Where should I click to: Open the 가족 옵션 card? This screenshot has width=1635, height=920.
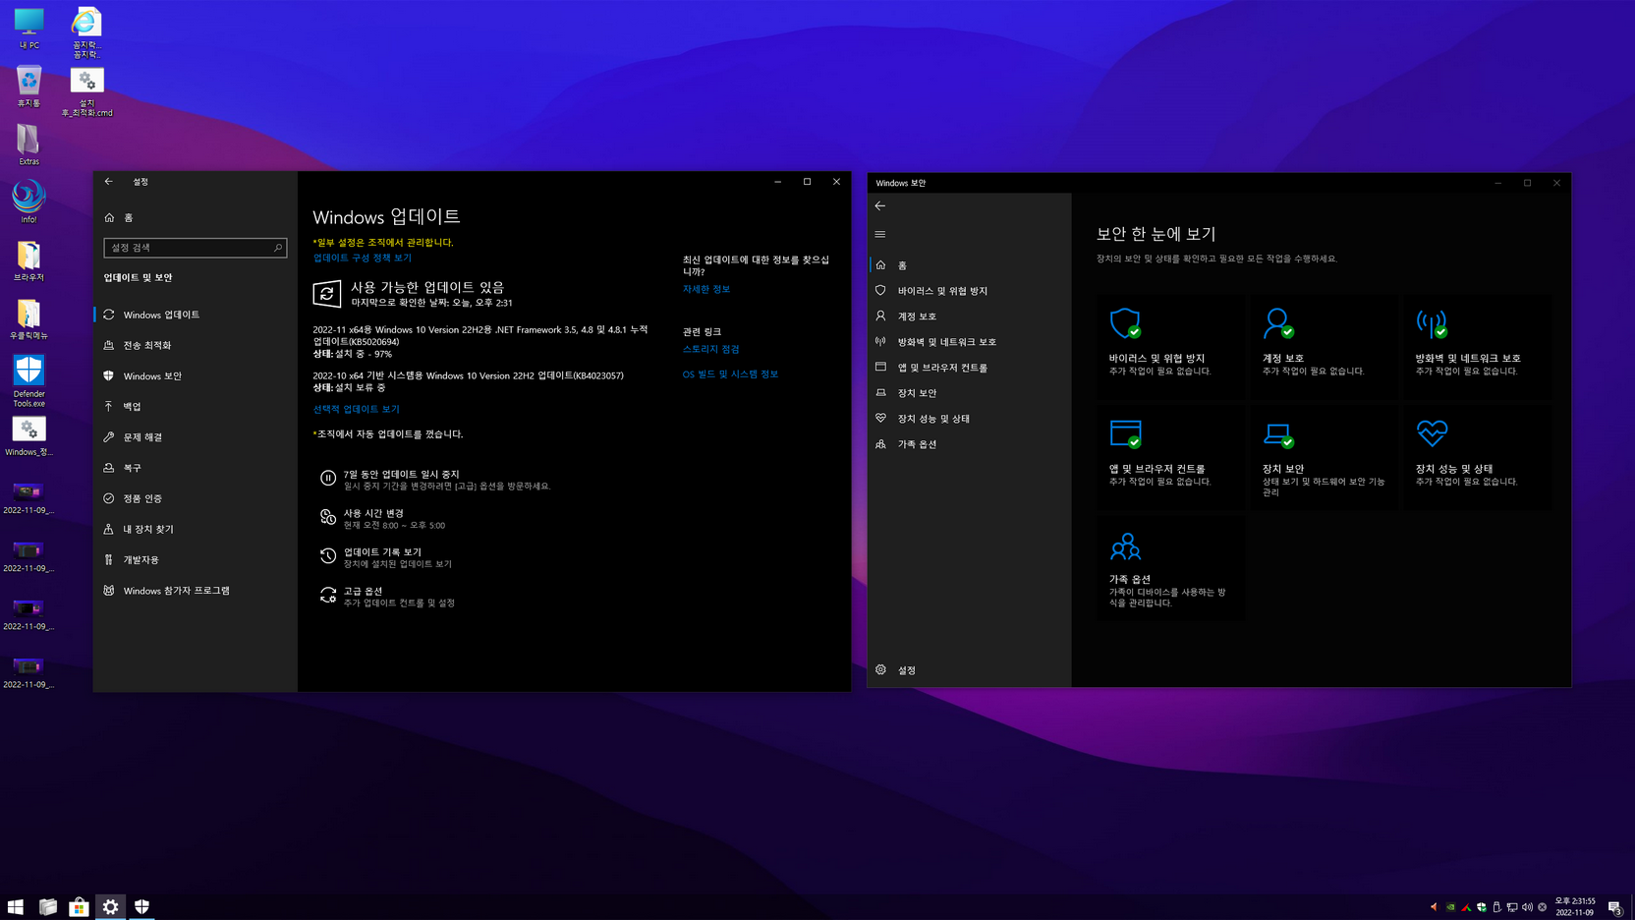pyautogui.click(x=1170, y=569)
